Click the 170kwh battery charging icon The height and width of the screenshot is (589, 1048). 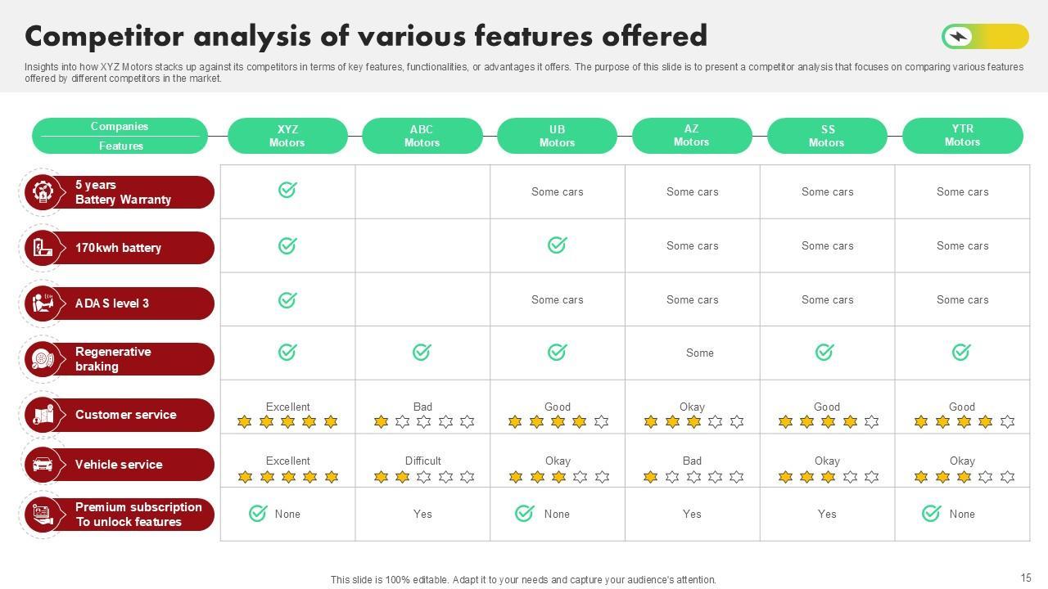43,248
